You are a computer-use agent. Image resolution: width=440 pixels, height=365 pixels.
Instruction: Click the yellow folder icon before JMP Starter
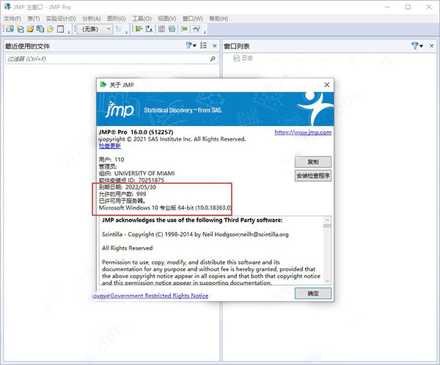[50, 29]
